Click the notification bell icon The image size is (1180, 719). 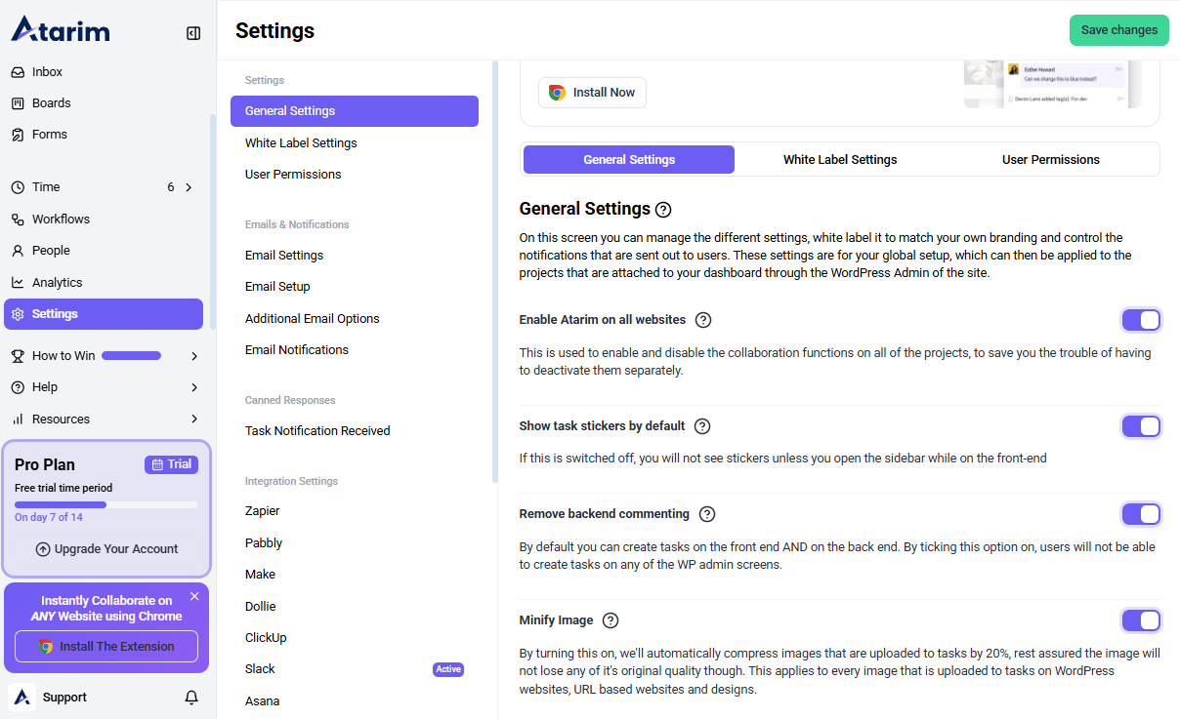pyautogui.click(x=191, y=698)
